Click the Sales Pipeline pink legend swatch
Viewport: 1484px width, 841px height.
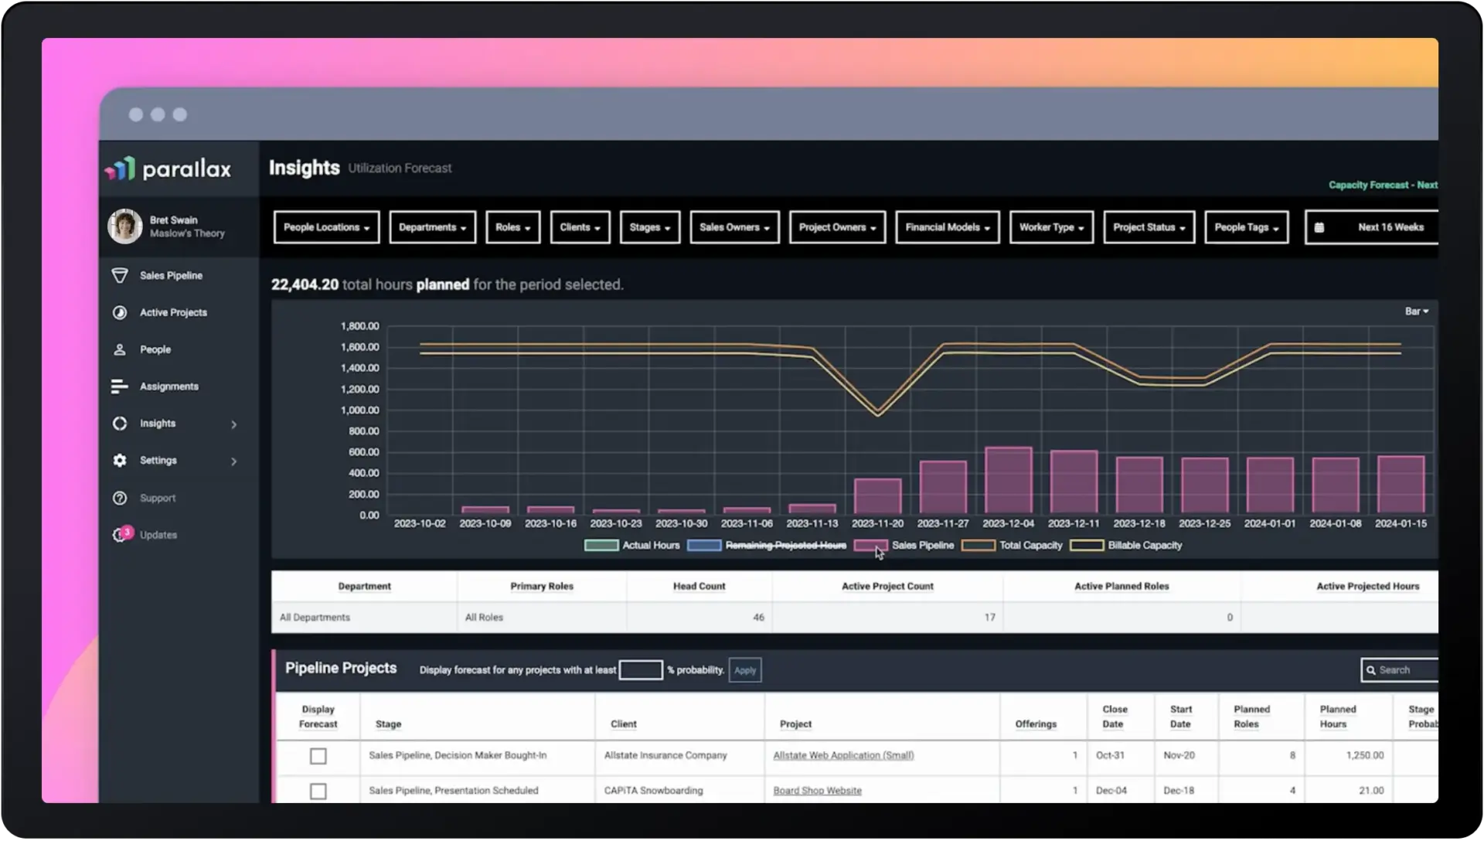click(870, 546)
